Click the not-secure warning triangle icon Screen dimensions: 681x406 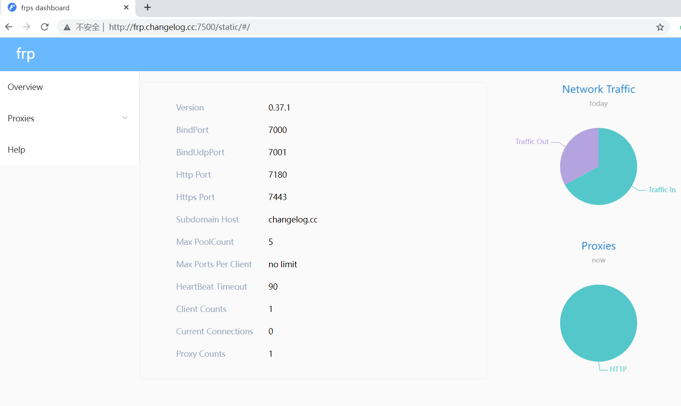(x=67, y=27)
